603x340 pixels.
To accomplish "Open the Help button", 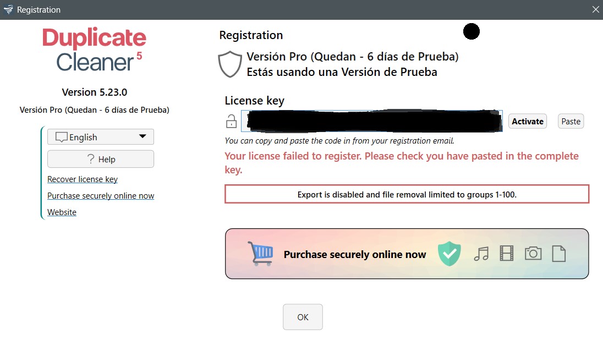I will click(x=101, y=159).
